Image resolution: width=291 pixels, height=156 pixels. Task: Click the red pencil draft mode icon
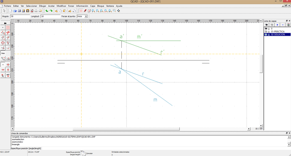tap(85, 11)
